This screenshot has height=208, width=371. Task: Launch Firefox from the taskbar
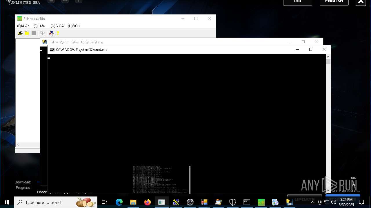tap(148, 202)
